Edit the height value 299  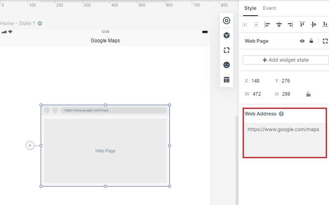[286, 94]
